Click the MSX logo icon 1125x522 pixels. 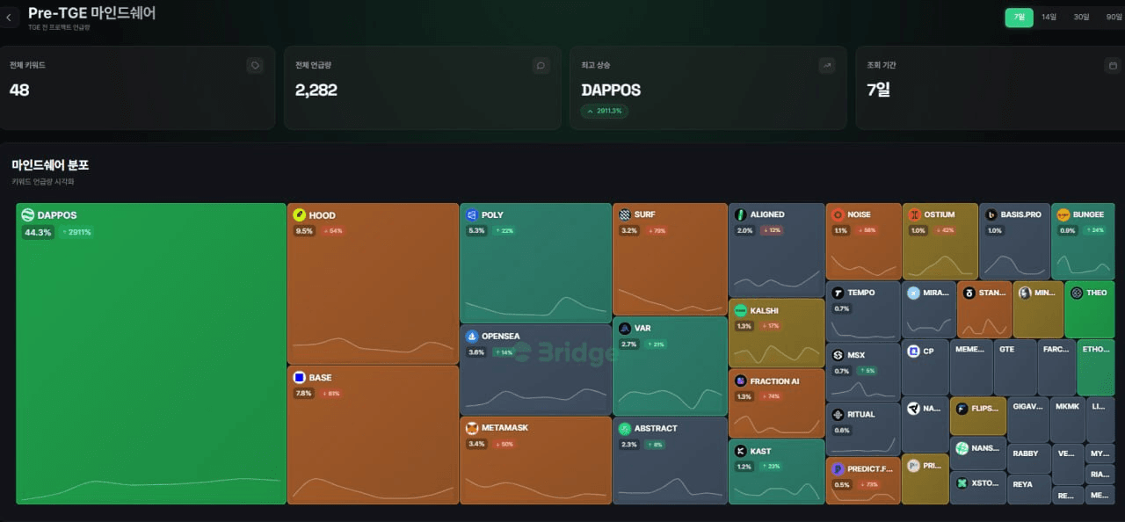click(838, 356)
